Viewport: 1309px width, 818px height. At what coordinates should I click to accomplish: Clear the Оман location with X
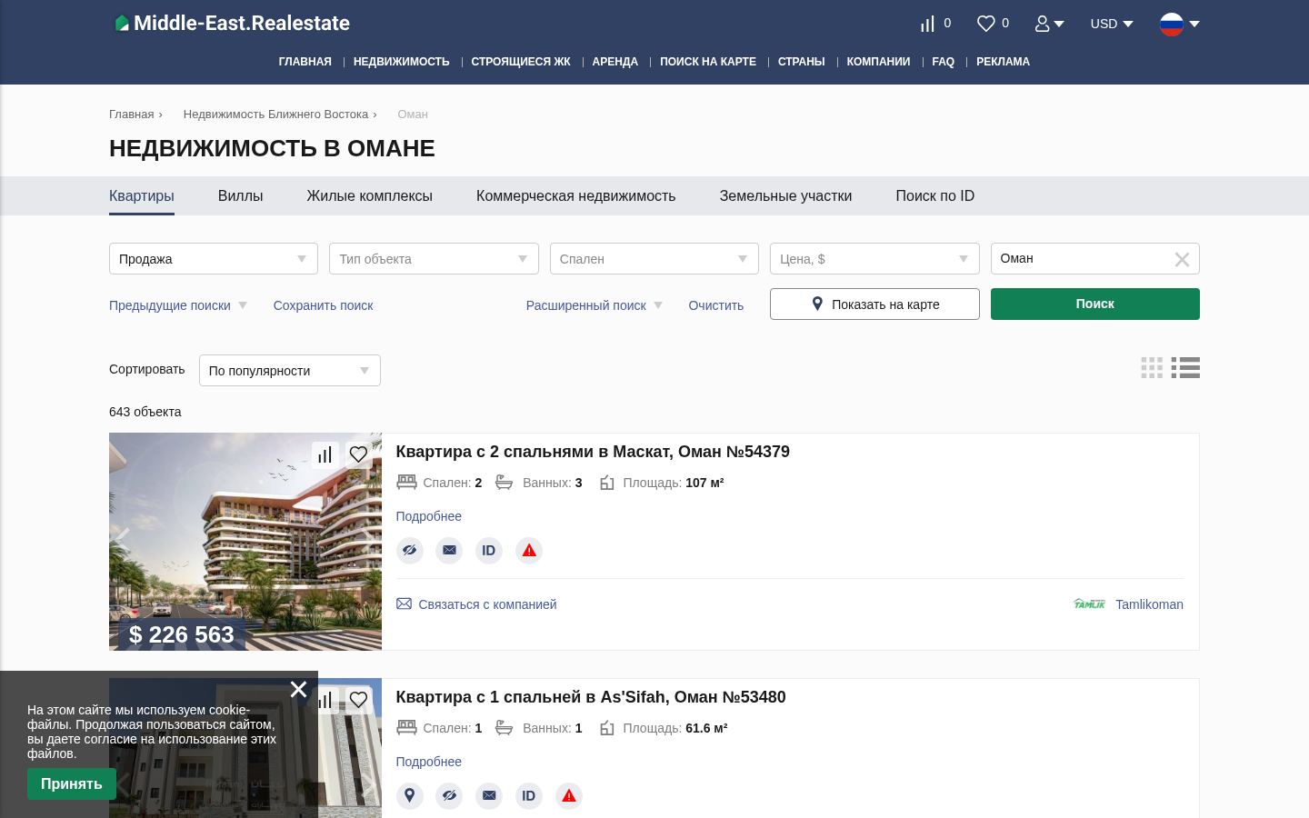click(x=1182, y=260)
